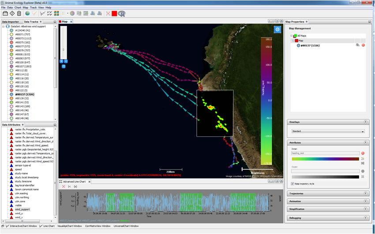Screen dimensions: 375x234
Task: Click the red square toolbar icon
Action: point(114,14)
